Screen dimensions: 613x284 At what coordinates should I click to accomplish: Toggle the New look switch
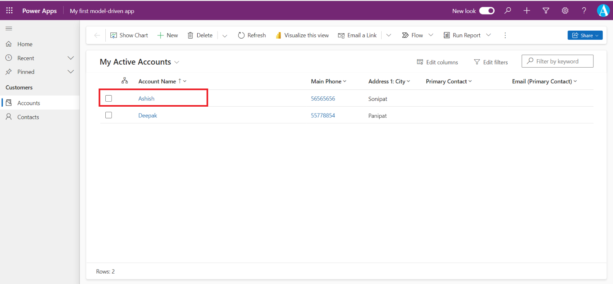tap(487, 11)
